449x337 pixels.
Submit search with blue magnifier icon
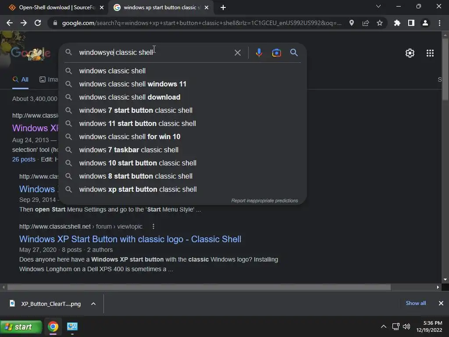point(294,53)
